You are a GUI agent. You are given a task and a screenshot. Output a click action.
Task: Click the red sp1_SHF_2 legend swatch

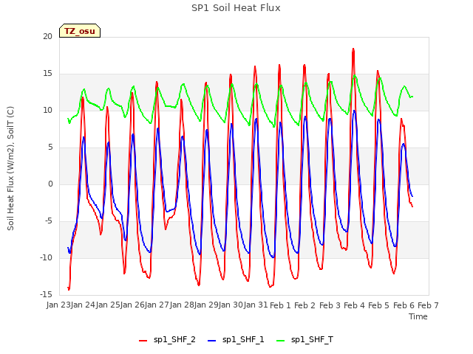tap(143, 341)
